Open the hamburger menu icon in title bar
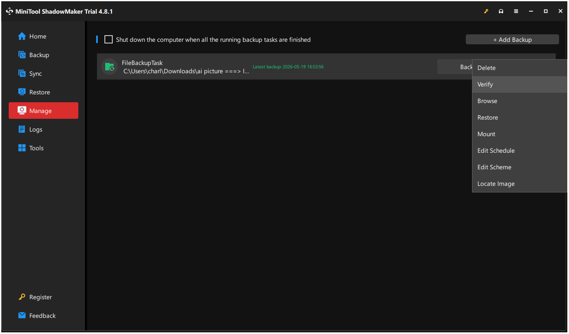Viewport: 569px width, 334px height. click(x=516, y=11)
